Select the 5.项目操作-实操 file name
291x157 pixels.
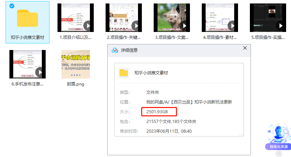coord(268,37)
